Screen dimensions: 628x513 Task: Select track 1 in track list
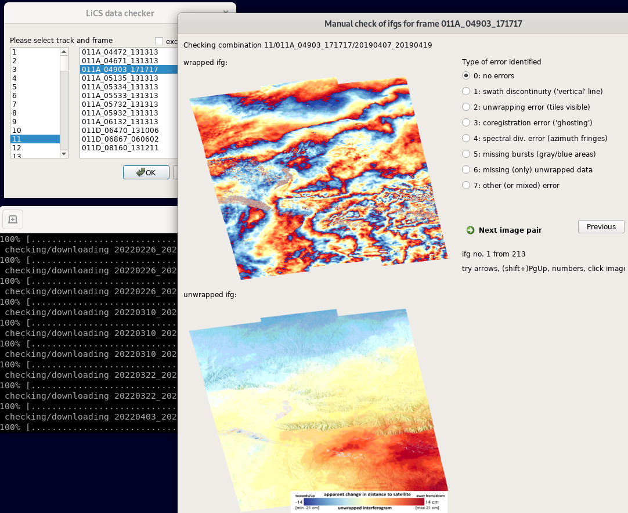tap(35, 52)
